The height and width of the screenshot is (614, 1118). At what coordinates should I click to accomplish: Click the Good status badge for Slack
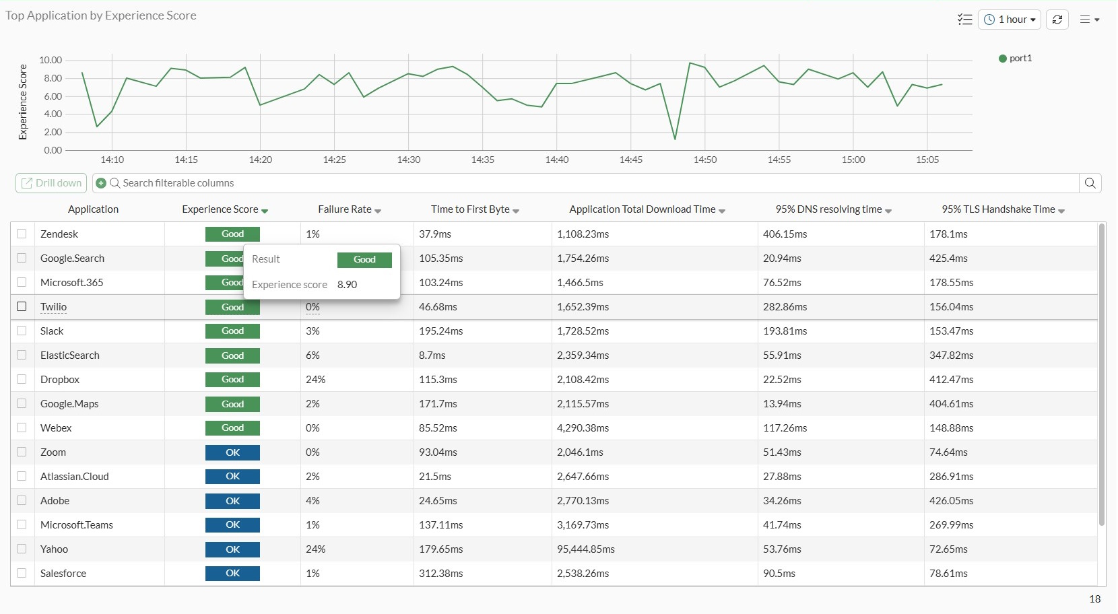point(232,331)
